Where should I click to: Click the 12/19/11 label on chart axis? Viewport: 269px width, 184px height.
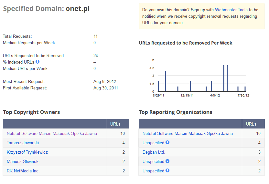pyautogui.click(x=187, y=96)
